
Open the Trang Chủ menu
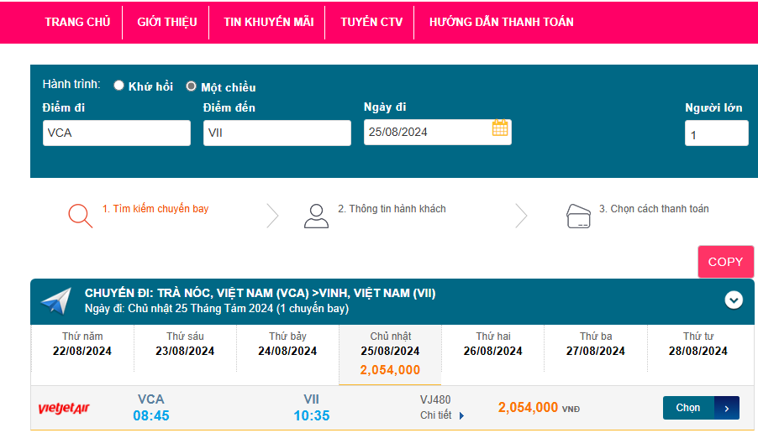77,22
